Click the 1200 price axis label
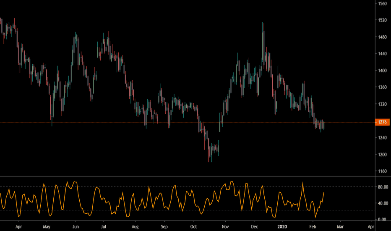This screenshot has height=231, width=391. pyautogui.click(x=382, y=155)
